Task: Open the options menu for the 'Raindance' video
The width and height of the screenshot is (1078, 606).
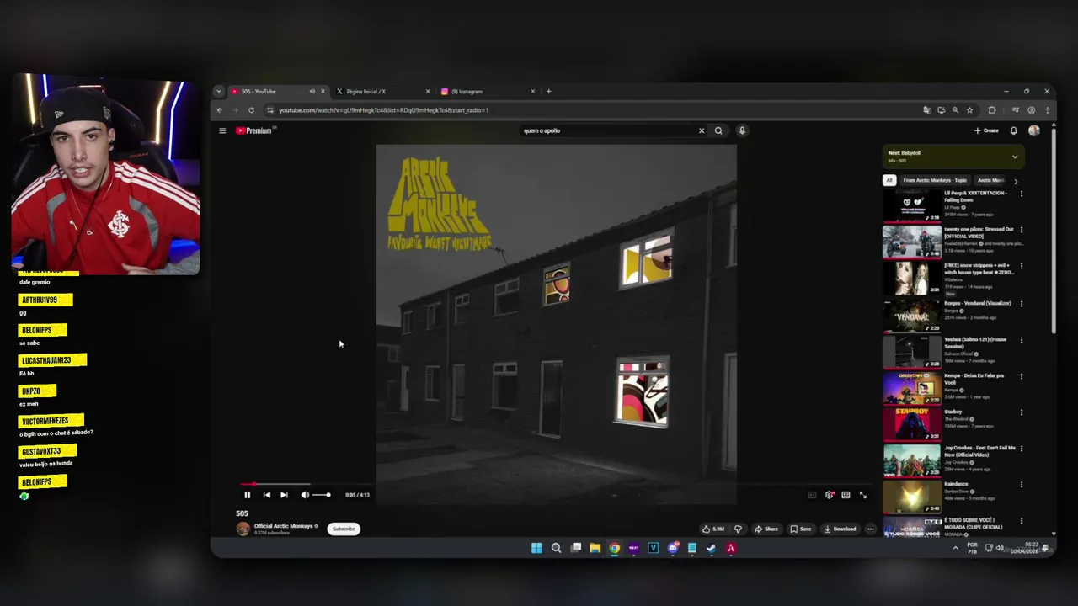Action: 1022,485
